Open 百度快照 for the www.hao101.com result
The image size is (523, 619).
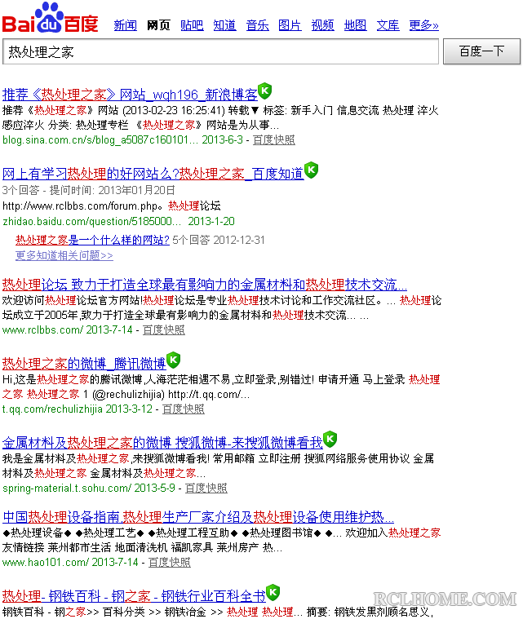click(x=170, y=562)
